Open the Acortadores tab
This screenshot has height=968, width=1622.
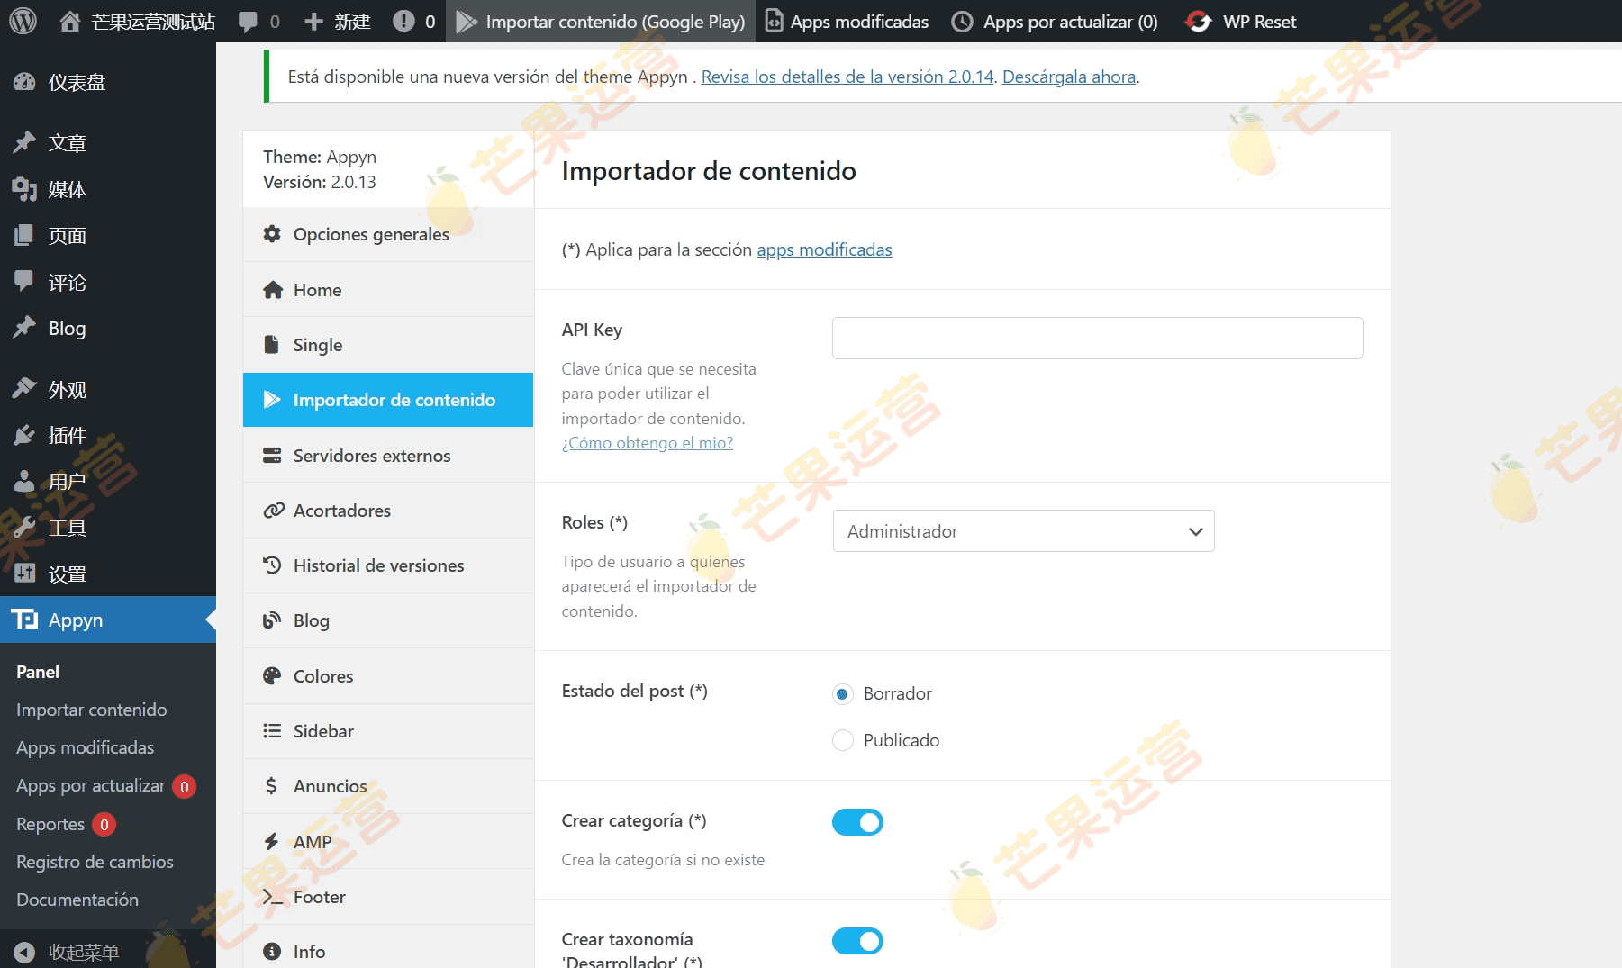point(388,511)
